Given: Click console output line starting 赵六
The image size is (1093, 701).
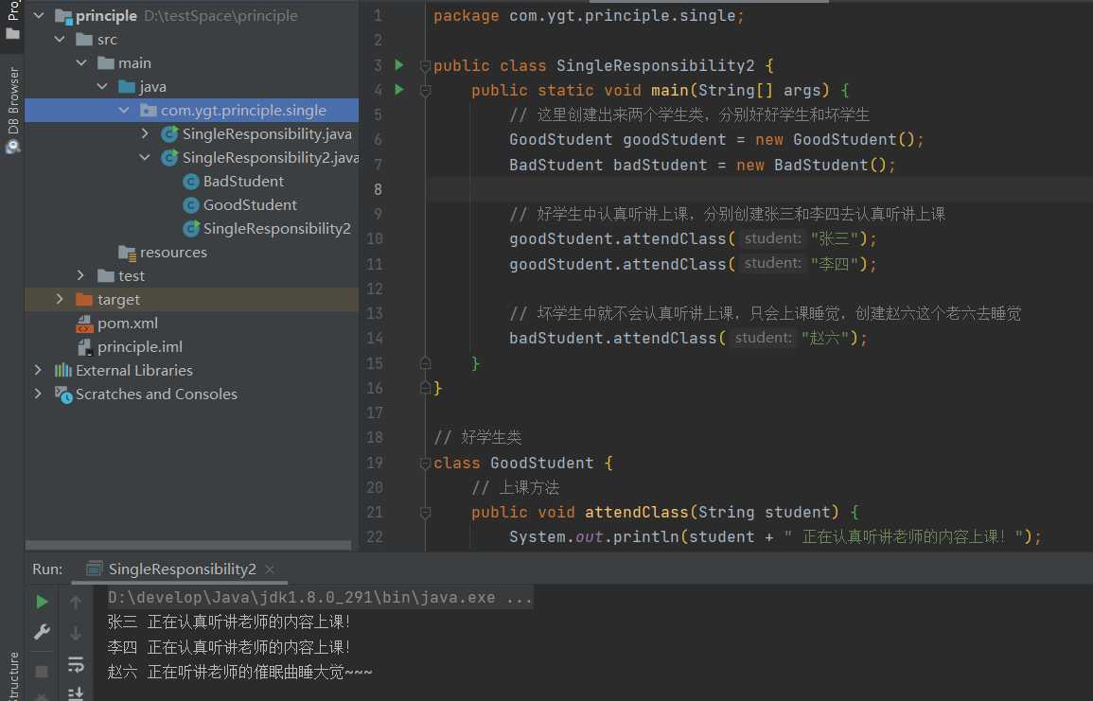Looking at the screenshot, I should 239,673.
